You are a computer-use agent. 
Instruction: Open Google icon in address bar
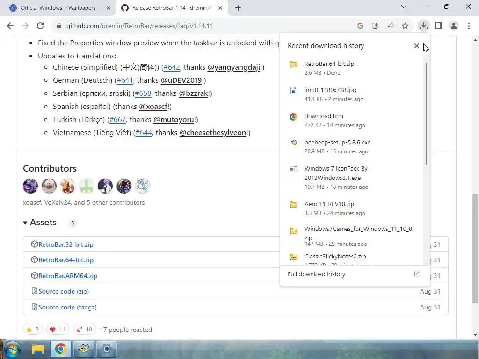tap(360, 26)
